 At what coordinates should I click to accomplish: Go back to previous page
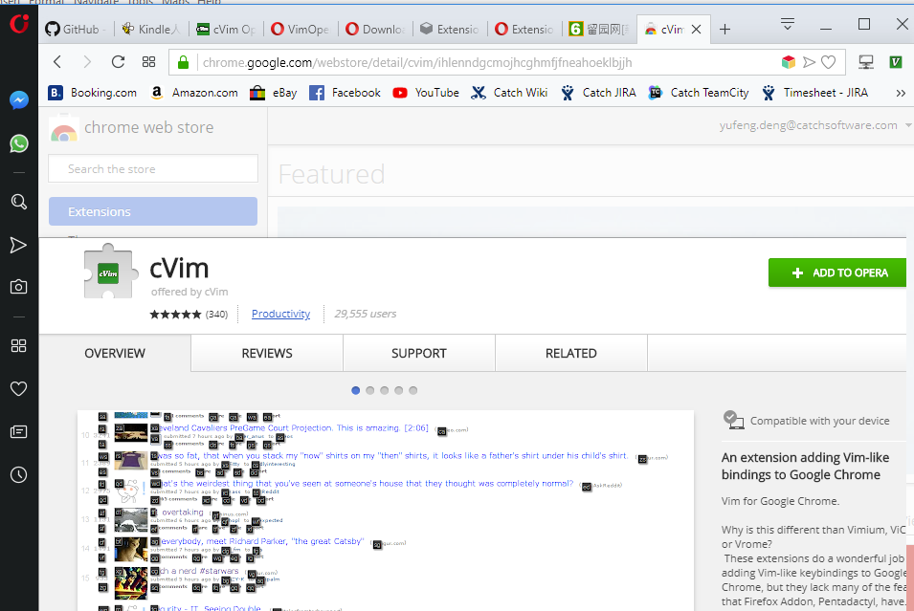57,62
